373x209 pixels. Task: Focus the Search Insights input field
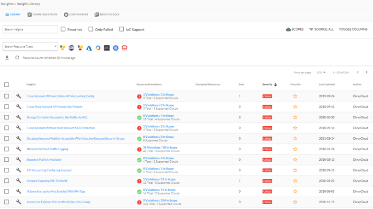pyautogui.click(x=30, y=30)
